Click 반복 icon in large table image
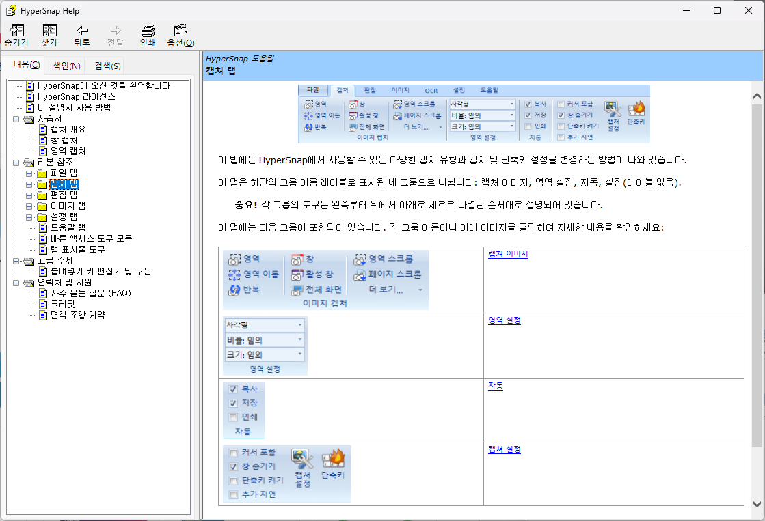 click(234, 290)
